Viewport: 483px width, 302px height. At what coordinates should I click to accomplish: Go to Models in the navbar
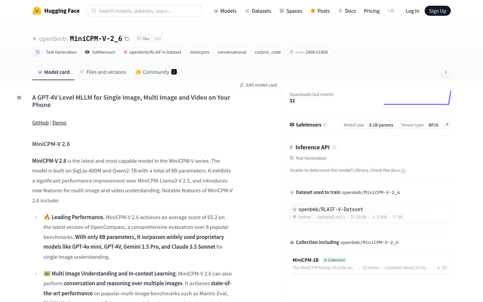click(x=225, y=11)
